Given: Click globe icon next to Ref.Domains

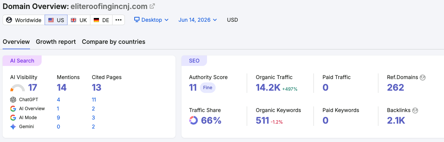Looking at the screenshot, I should [x=423, y=77].
